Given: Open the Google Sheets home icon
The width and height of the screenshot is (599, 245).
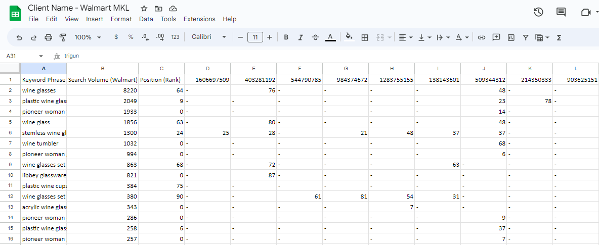Looking at the screenshot, I should 15,14.
